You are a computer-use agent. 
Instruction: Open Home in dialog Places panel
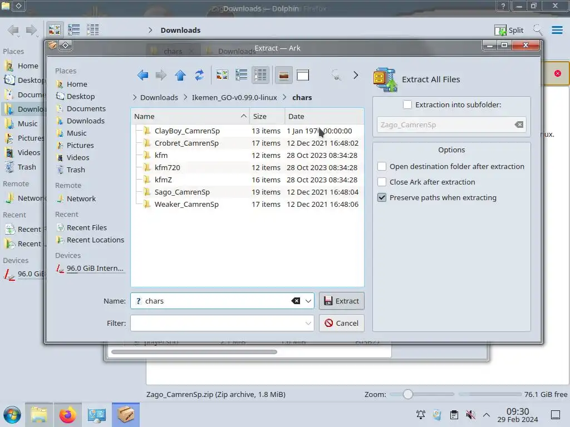tap(77, 85)
